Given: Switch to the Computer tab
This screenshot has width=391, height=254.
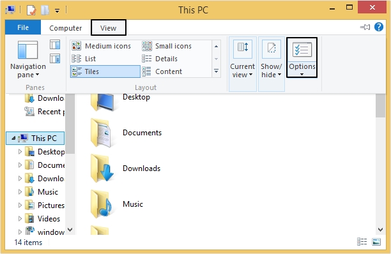Looking at the screenshot, I should coord(66,28).
